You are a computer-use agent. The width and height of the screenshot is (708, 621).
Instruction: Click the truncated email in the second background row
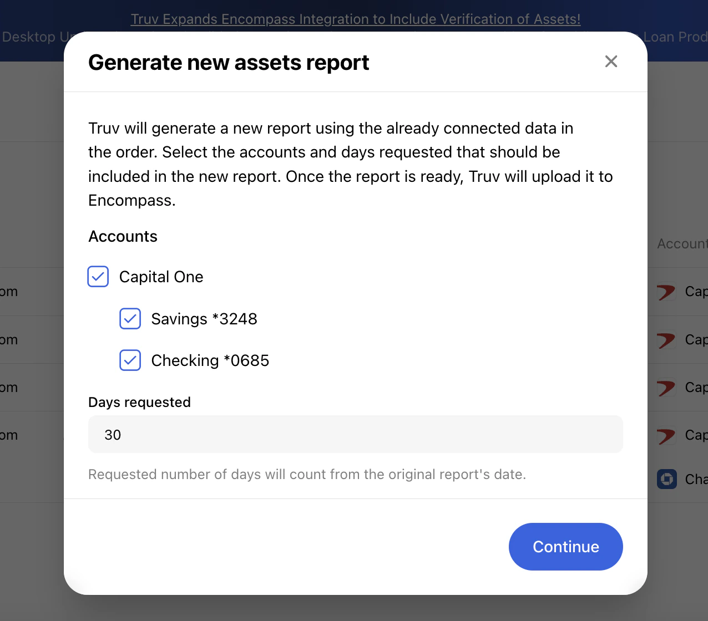point(9,340)
